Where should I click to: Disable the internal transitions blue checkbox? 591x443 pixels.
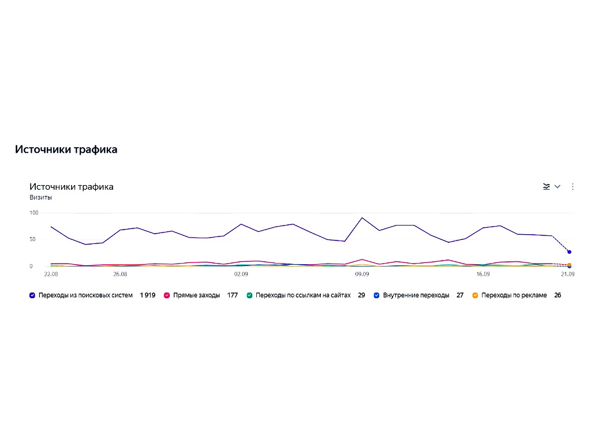pos(376,295)
